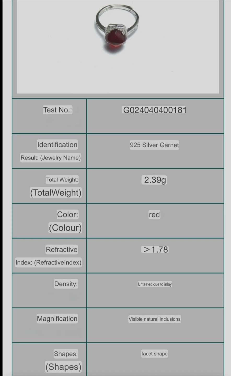Viewport: 231px width, 376px height.
Task: Click 'Result: (Jewelry Name)' label
Action: tap(51, 158)
